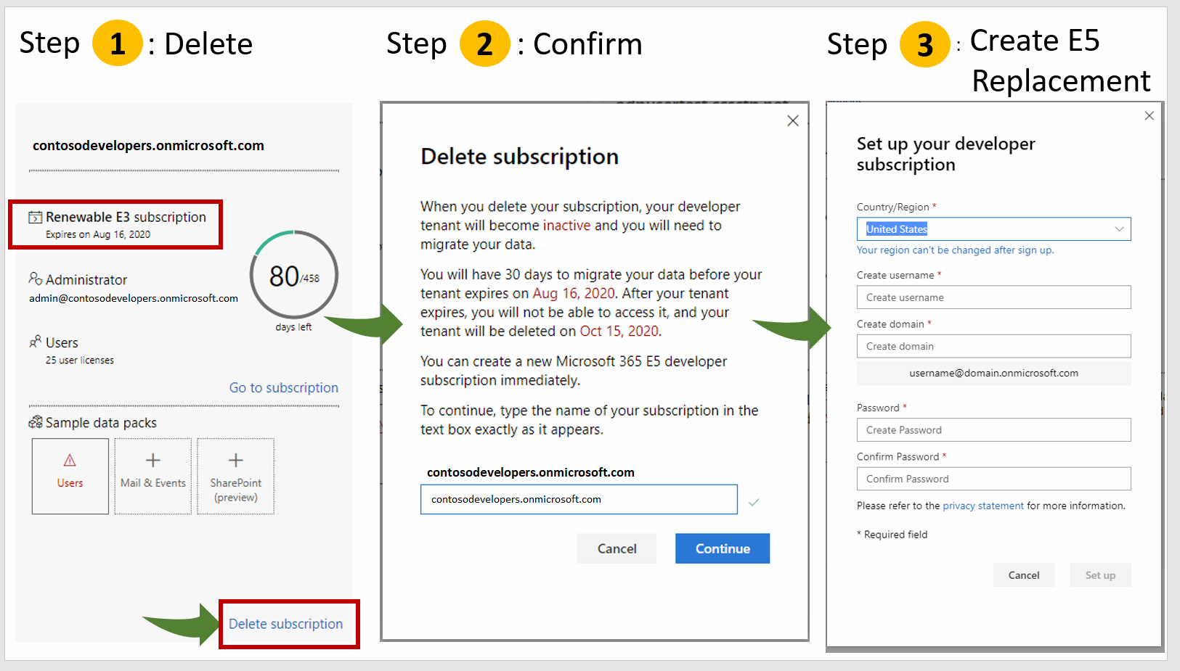Click the Delete subscription link

(x=288, y=624)
